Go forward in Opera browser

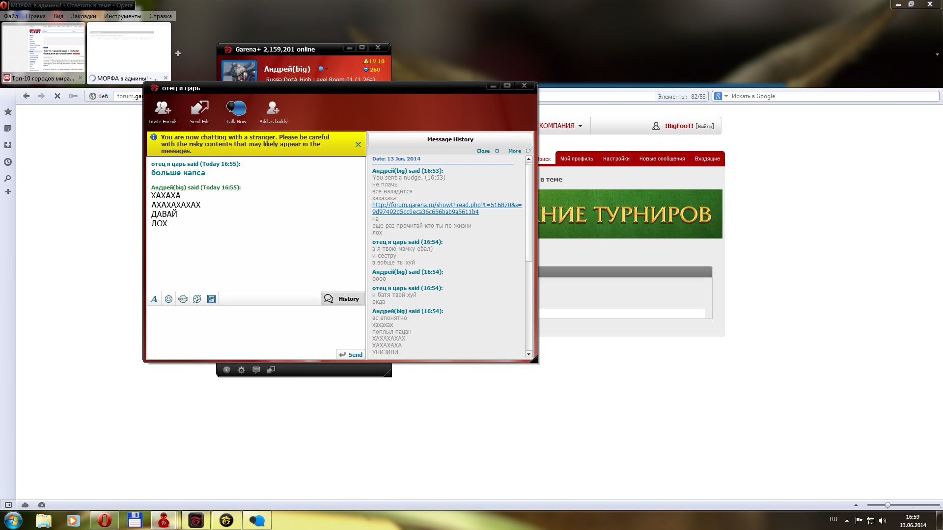42,96
